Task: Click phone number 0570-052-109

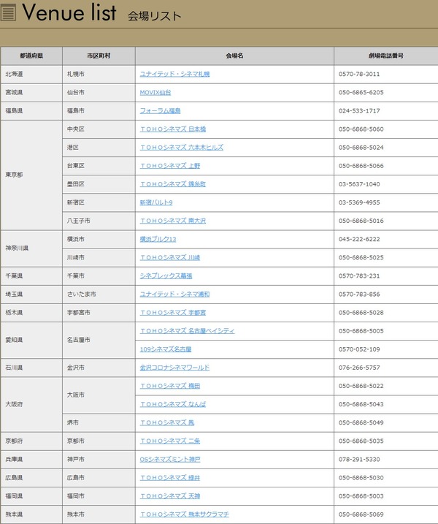Action: pyautogui.click(x=359, y=349)
